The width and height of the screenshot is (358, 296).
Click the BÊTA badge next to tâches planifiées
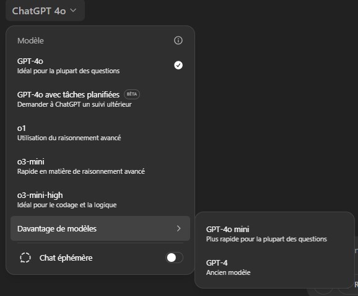pyautogui.click(x=132, y=94)
